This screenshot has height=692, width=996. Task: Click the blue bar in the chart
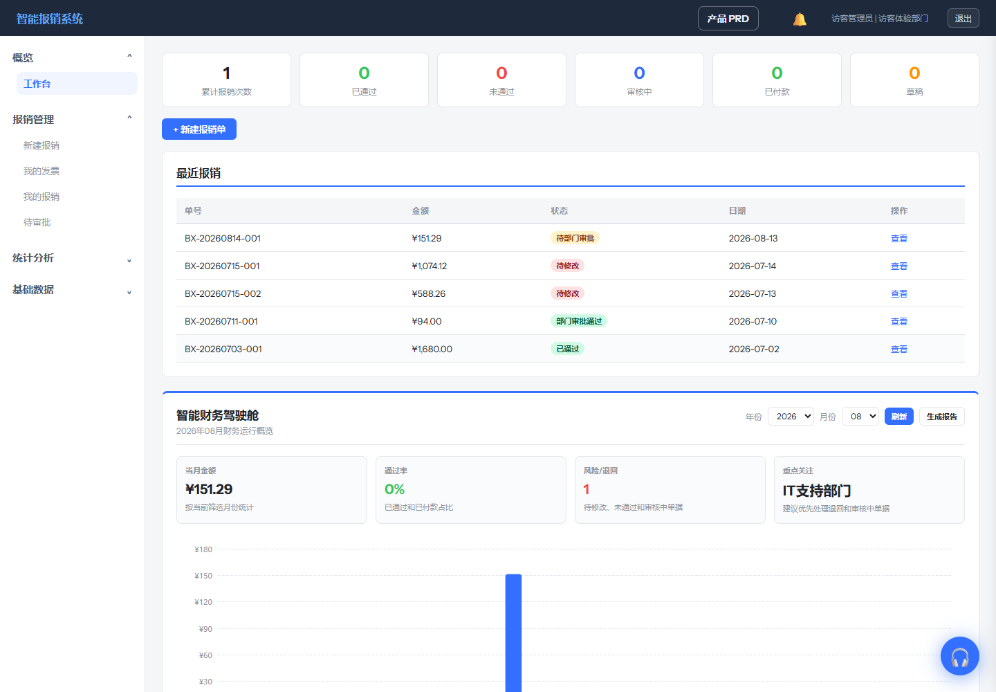pos(513,633)
